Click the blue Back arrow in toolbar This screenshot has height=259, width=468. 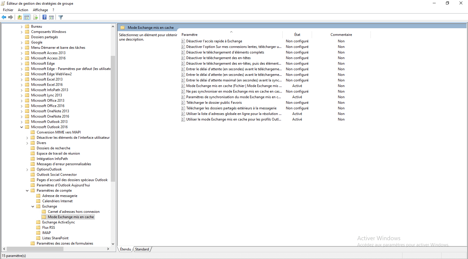[4, 17]
